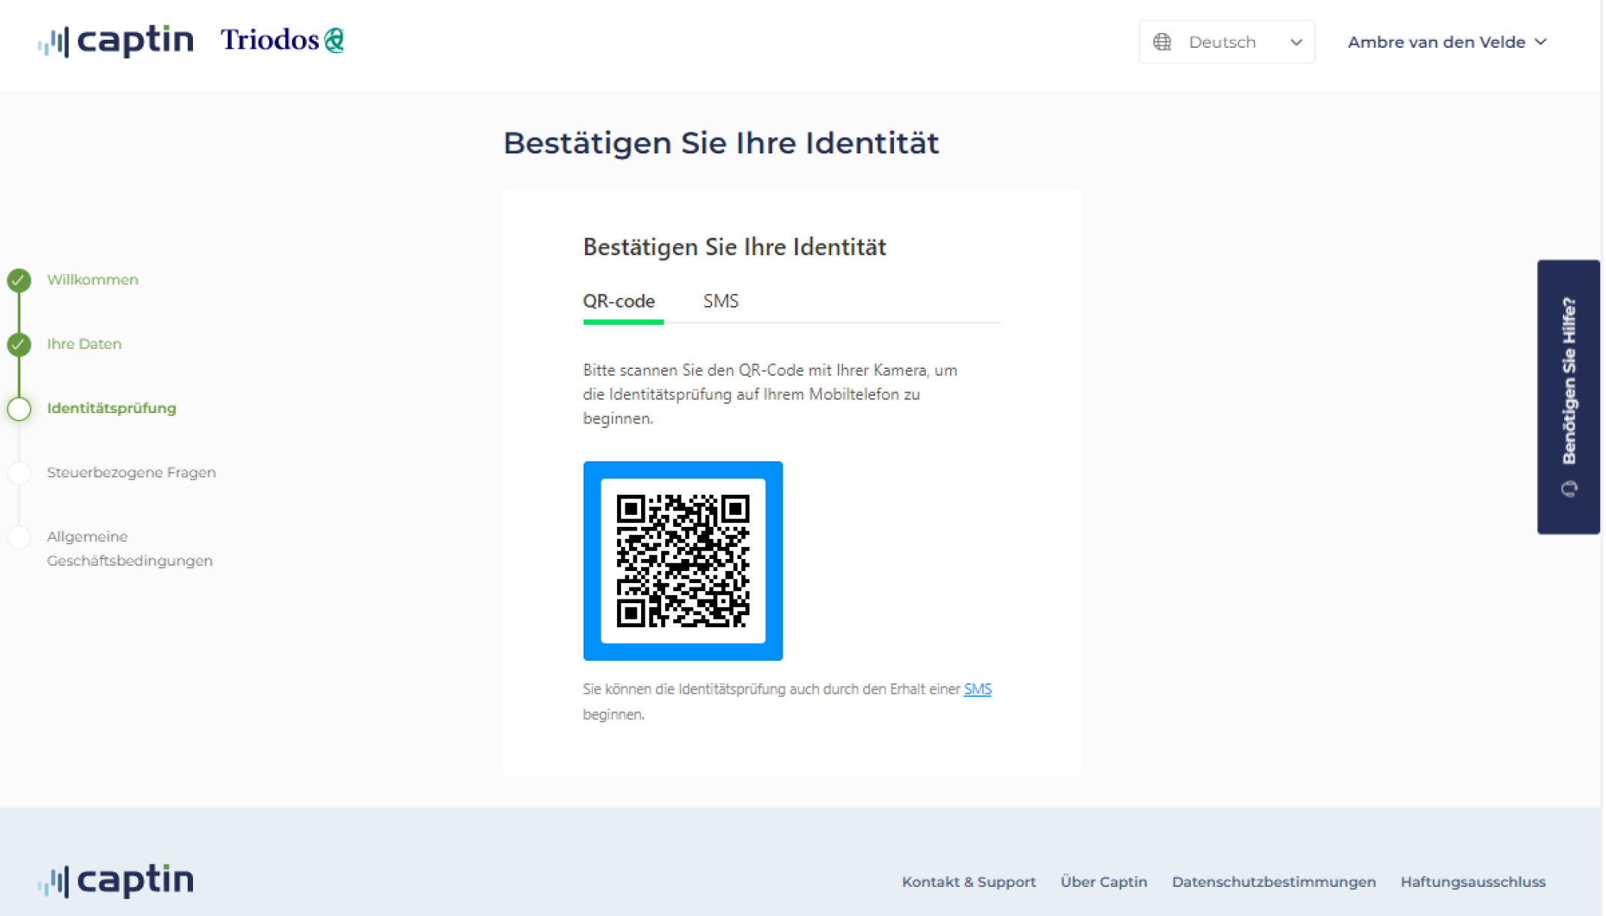Viewport: 1606px width, 916px height.
Task: Click the Captin logo in the header
Action: 116,40
